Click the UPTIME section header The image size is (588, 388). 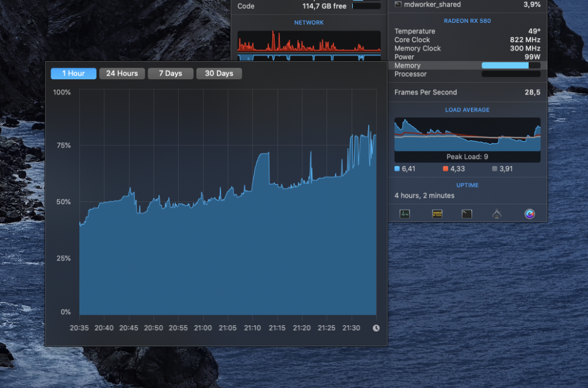click(467, 185)
